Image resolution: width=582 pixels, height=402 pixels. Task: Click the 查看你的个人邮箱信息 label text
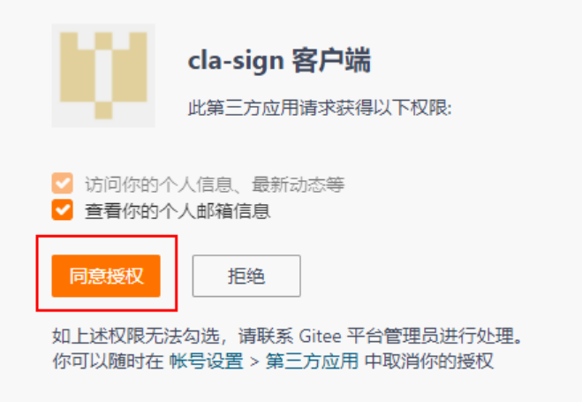tap(178, 211)
